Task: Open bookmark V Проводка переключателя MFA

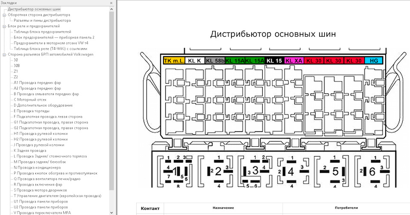Action: point(42,213)
